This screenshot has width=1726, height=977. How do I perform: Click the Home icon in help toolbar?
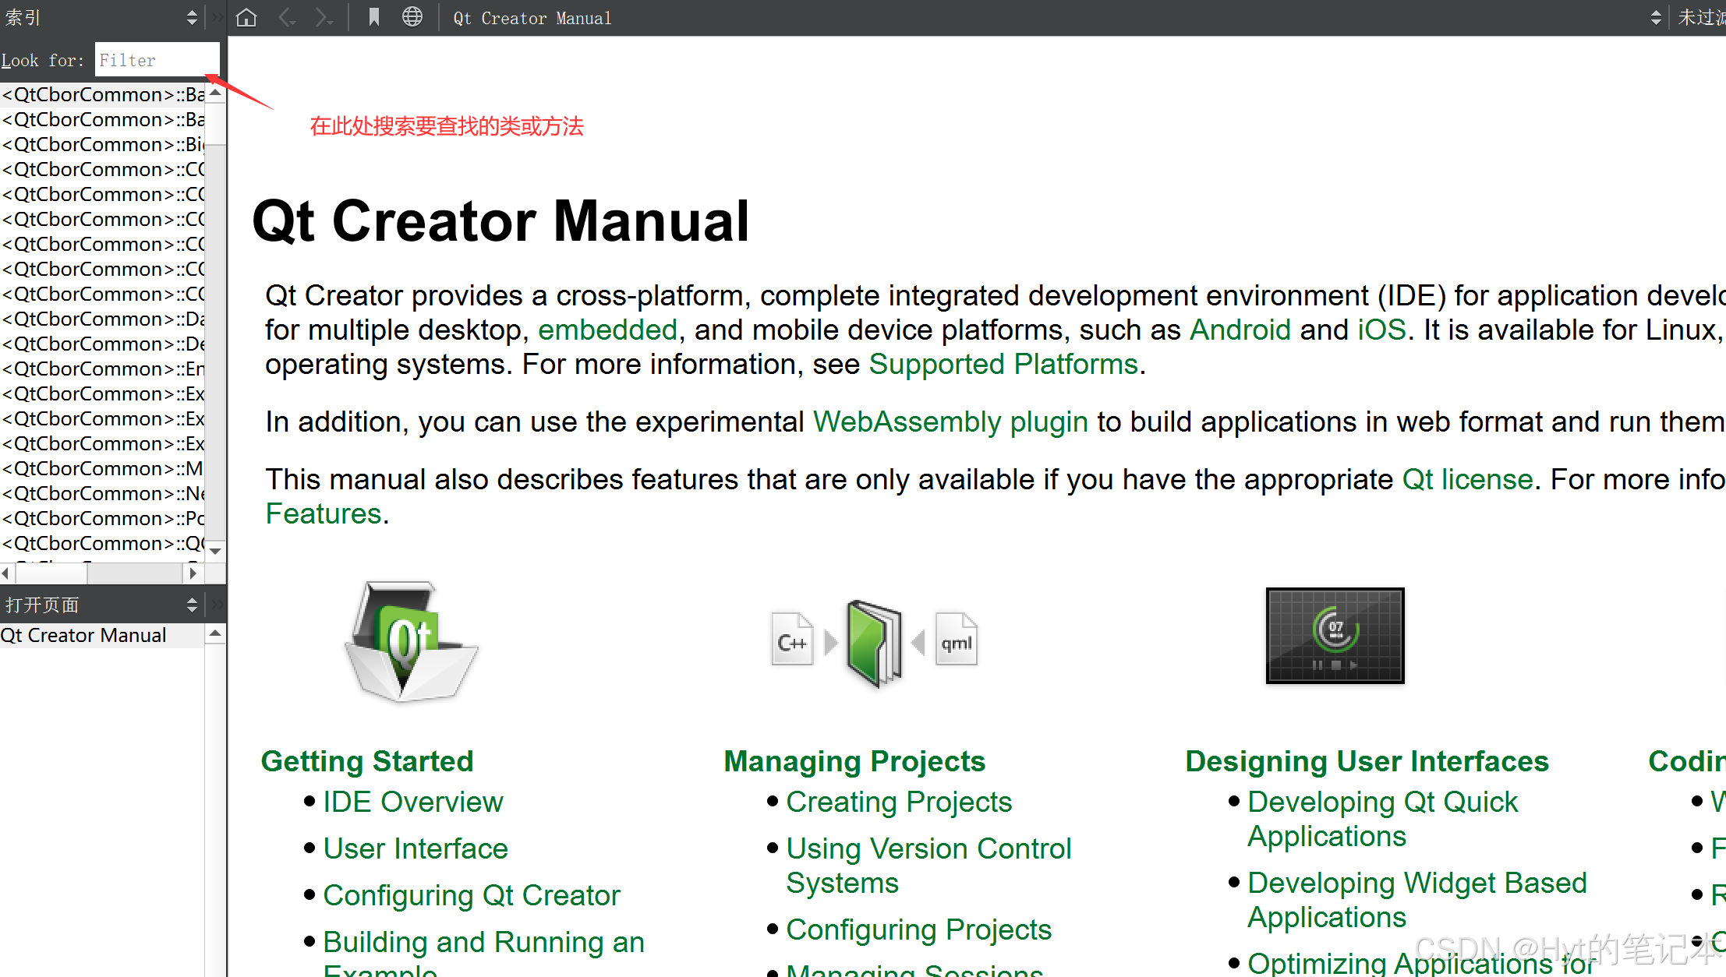pyautogui.click(x=246, y=17)
